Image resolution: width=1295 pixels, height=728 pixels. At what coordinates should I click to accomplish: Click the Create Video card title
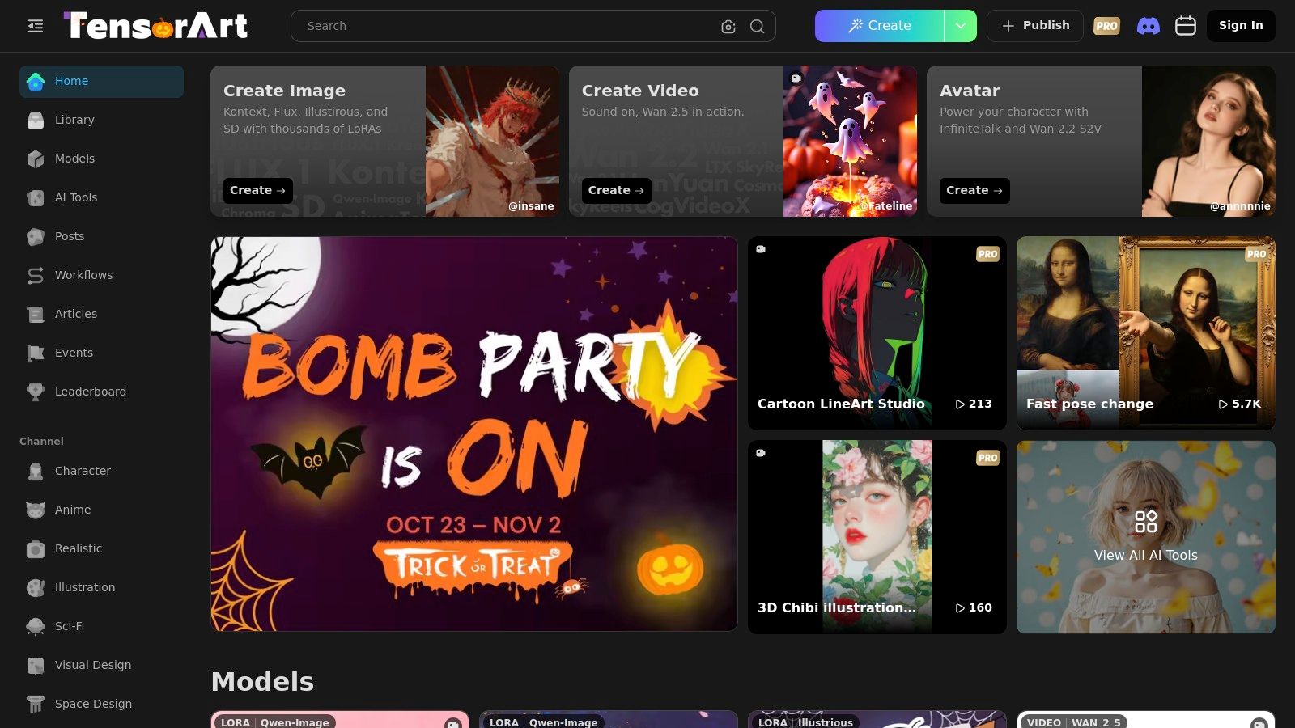pyautogui.click(x=640, y=91)
